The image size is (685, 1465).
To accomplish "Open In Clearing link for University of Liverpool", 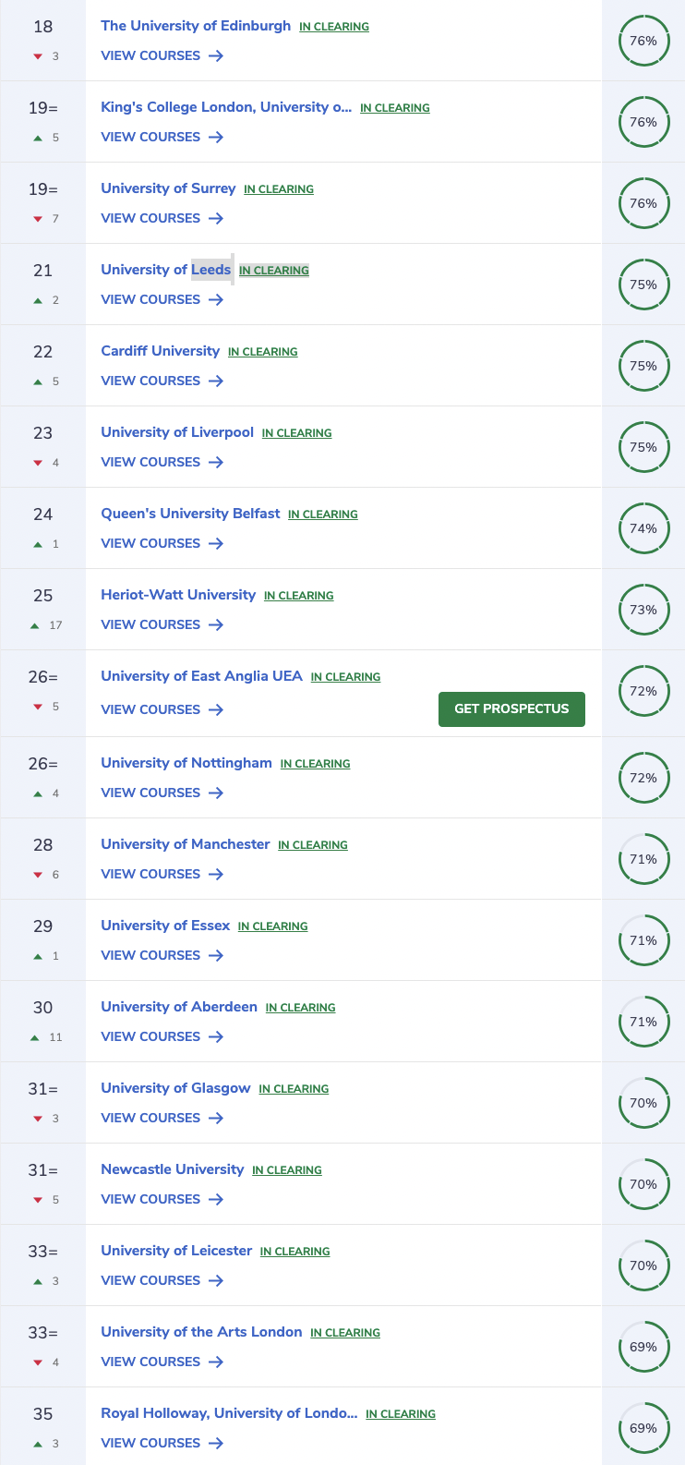I will click(x=297, y=433).
